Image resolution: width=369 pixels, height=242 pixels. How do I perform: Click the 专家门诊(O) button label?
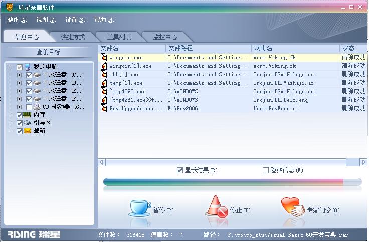(x=323, y=210)
